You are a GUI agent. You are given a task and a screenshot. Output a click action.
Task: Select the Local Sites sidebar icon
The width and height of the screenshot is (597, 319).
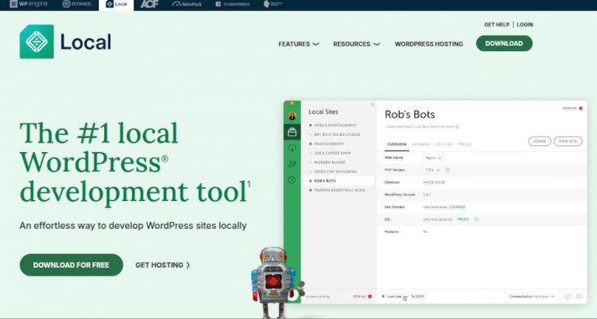(292, 132)
